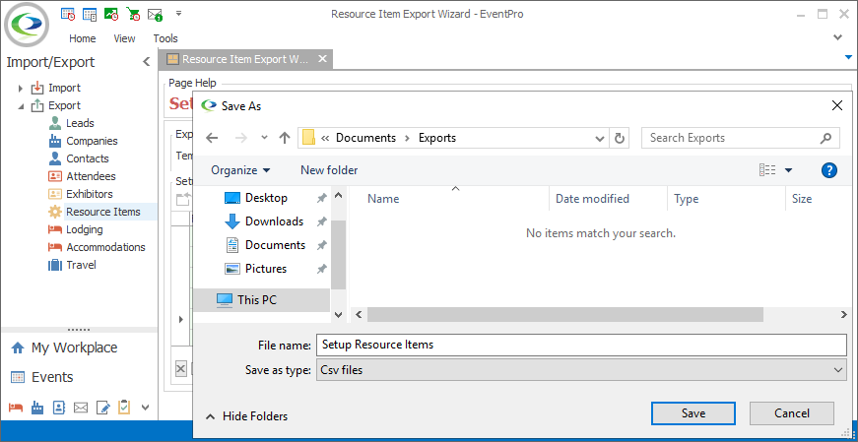Expand more navigation options chevron

(x=146, y=408)
